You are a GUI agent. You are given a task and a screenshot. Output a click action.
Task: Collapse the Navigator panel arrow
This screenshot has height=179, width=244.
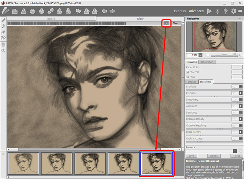click(x=240, y=18)
